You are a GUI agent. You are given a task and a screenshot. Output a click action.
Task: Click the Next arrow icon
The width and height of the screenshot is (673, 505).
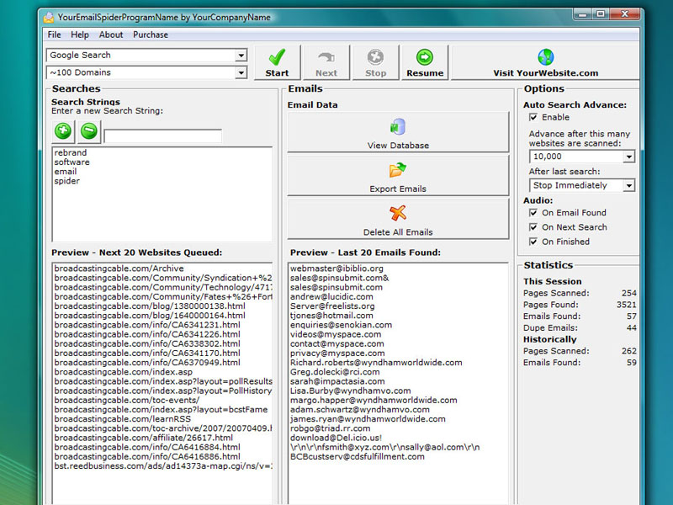click(326, 57)
